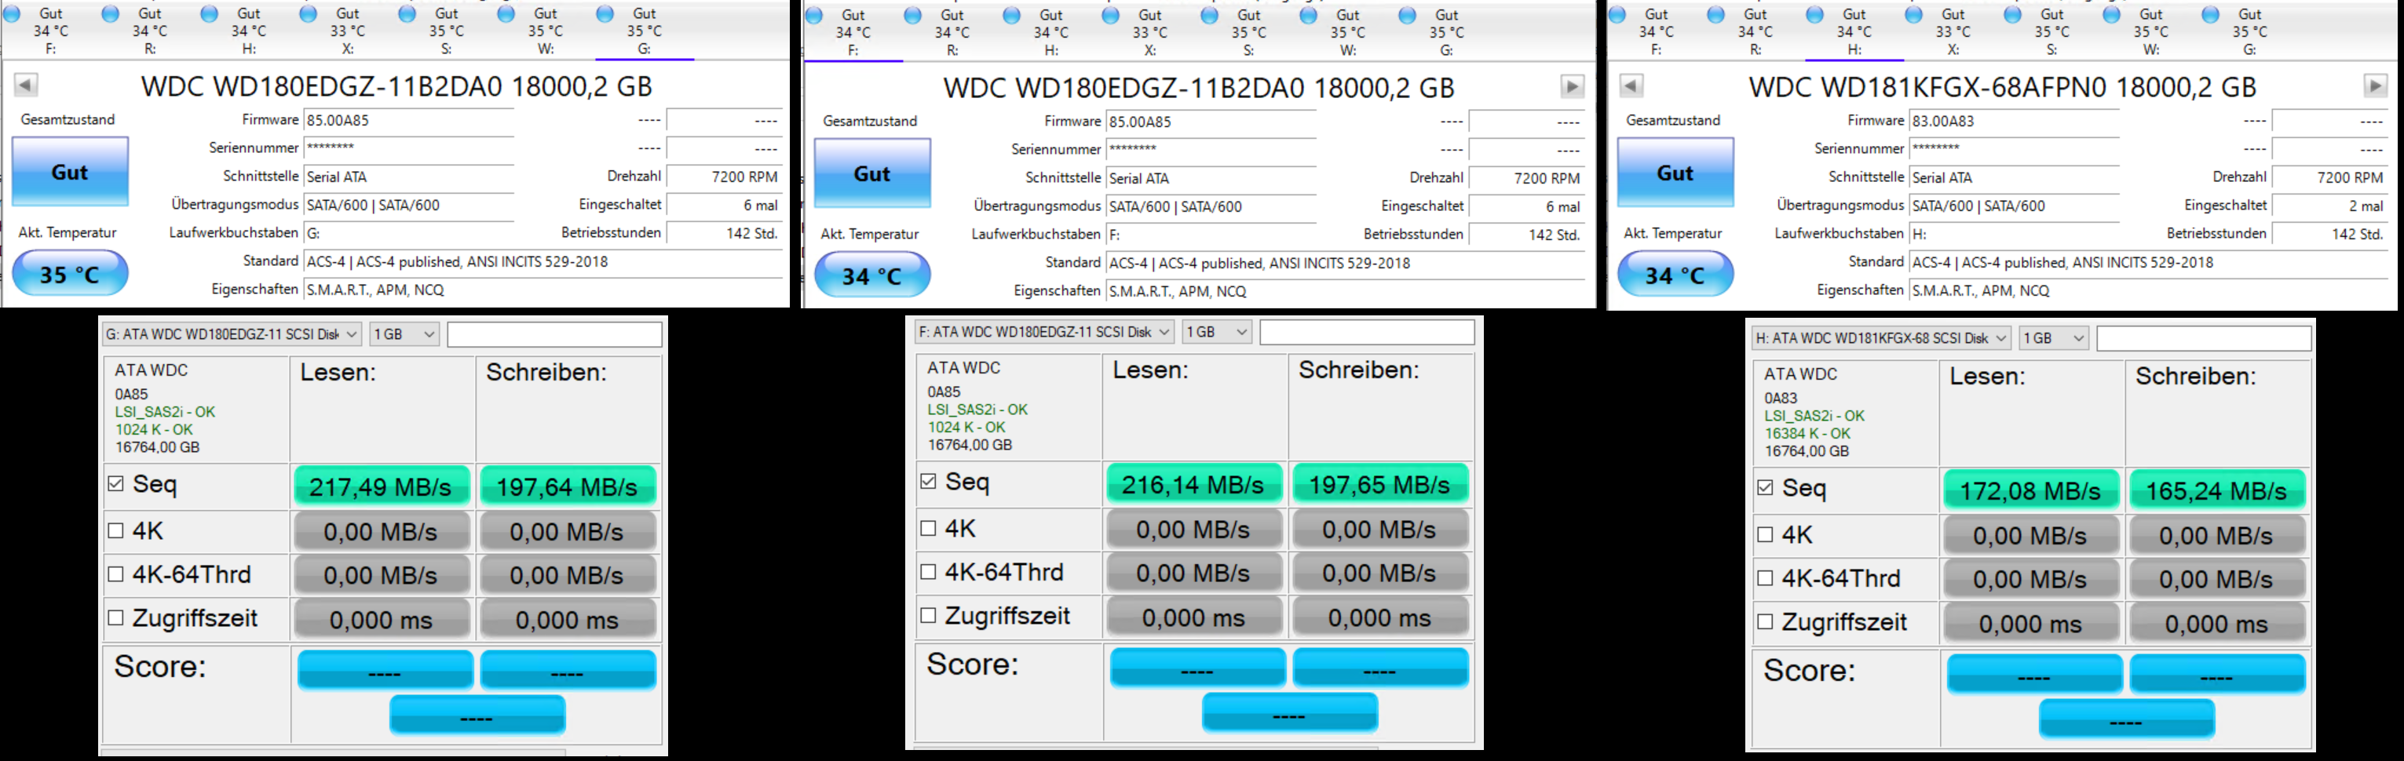Enable the 4K test in the G: AS SSD benchmark

tap(115, 530)
